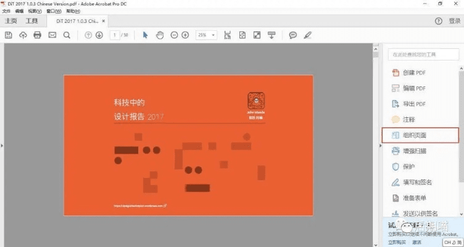
Task: Expand the left navigation pane arrow
Action: (x=2, y=145)
